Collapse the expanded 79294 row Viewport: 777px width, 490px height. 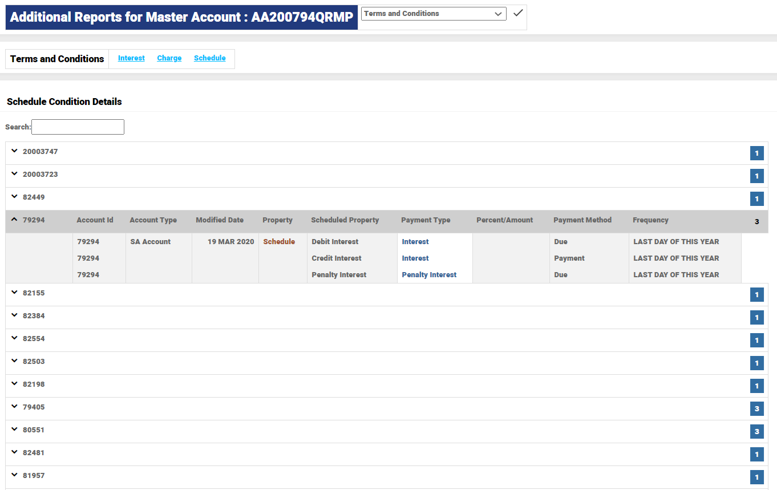tap(15, 220)
